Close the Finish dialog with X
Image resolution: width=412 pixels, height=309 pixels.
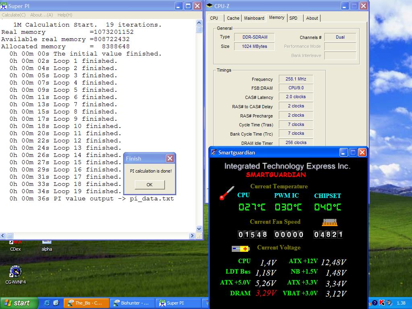170,159
